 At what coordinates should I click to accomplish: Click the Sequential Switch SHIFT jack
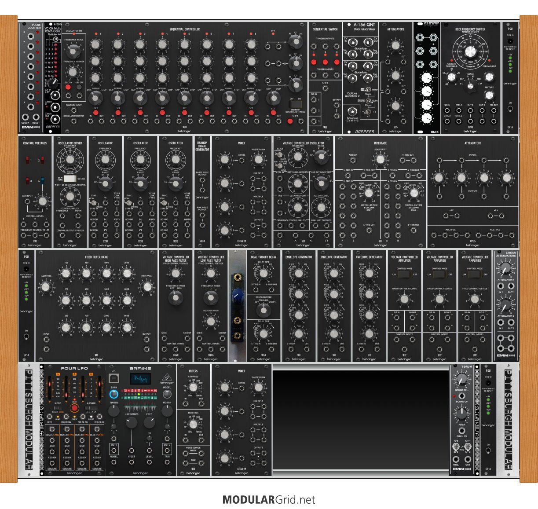pyautogui.click(x=325, y=88)
